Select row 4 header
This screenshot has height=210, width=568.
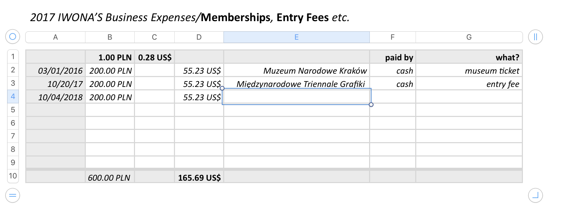click(13, 96)
